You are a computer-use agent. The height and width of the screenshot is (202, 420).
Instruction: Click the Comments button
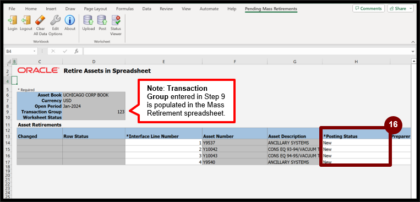(x=368, y=9)
